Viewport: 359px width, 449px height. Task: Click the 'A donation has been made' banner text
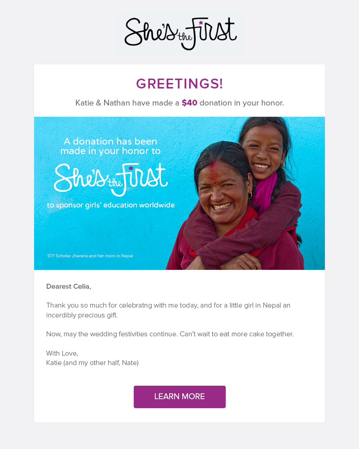click(110, 146)
